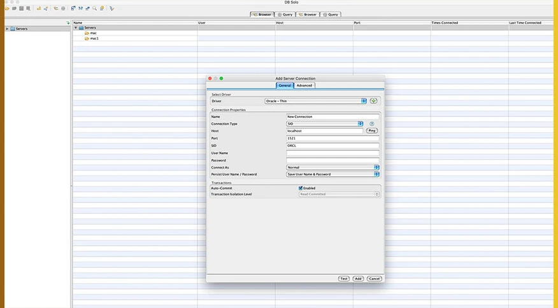Select the mac1 server folder
558x308 pixels.
[x=92, y=38]
